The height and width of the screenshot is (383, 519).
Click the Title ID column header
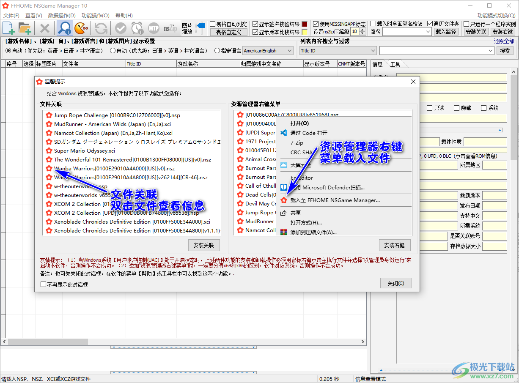click(151, 64)
